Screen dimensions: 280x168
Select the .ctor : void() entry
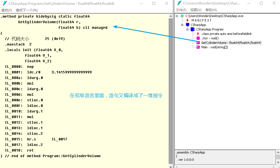coord(210,38)
